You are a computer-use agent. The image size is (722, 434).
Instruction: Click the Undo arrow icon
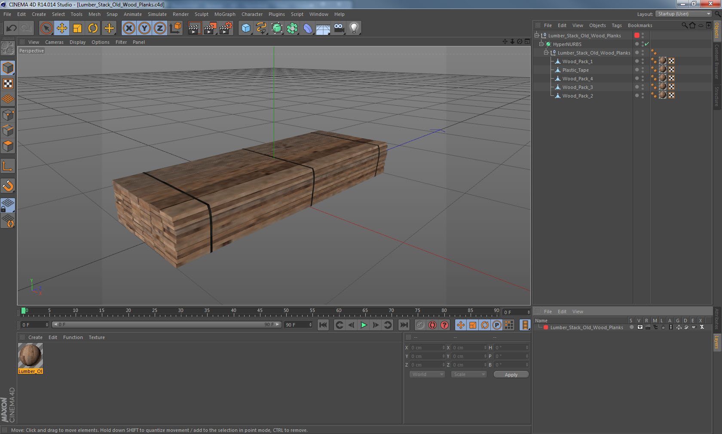(x=11, y=28)
